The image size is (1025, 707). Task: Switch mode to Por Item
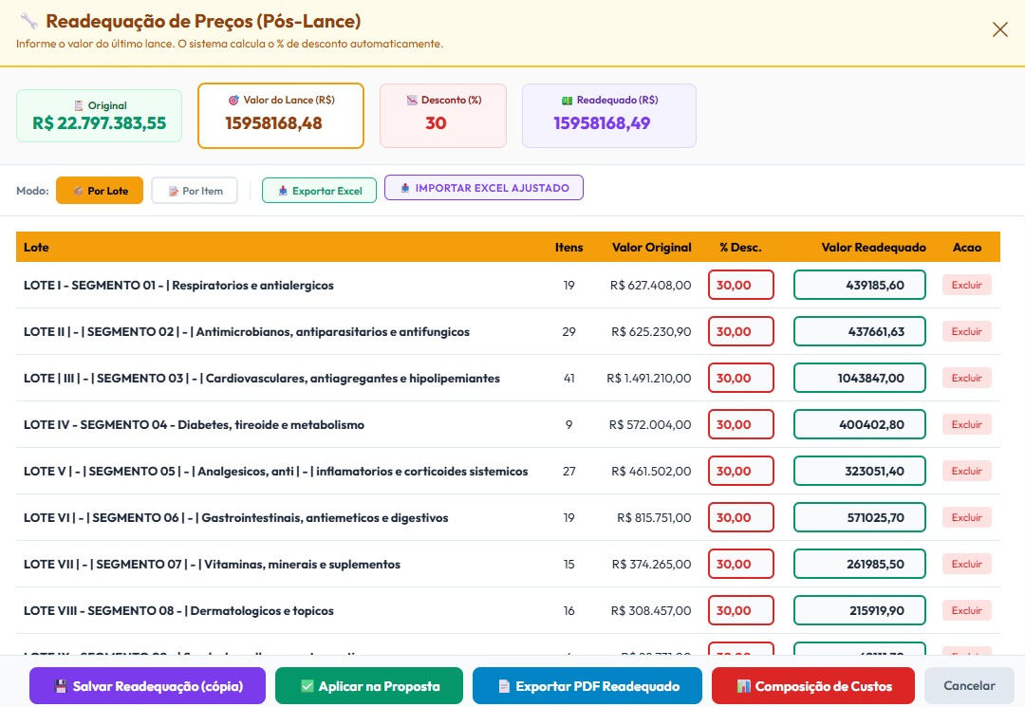195,191
